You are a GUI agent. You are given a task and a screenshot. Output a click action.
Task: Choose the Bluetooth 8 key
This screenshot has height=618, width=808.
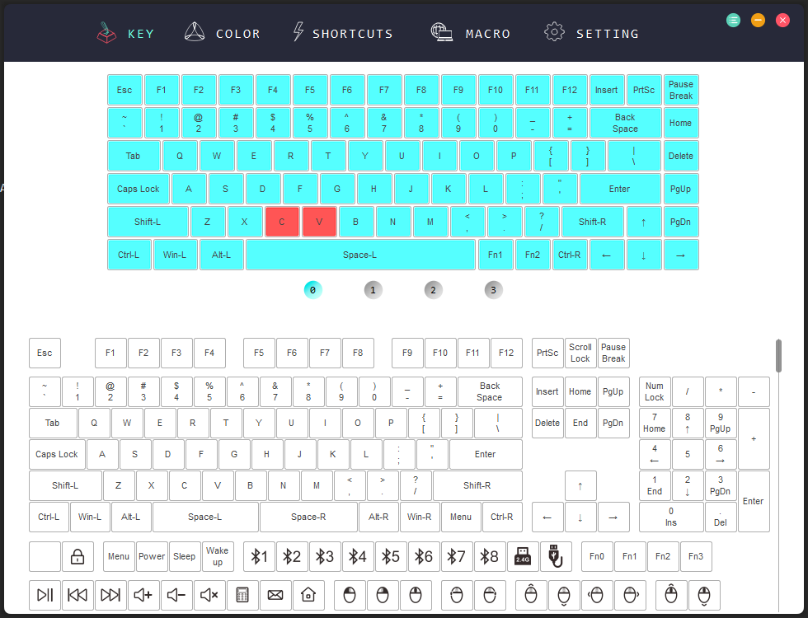[490, 557]
